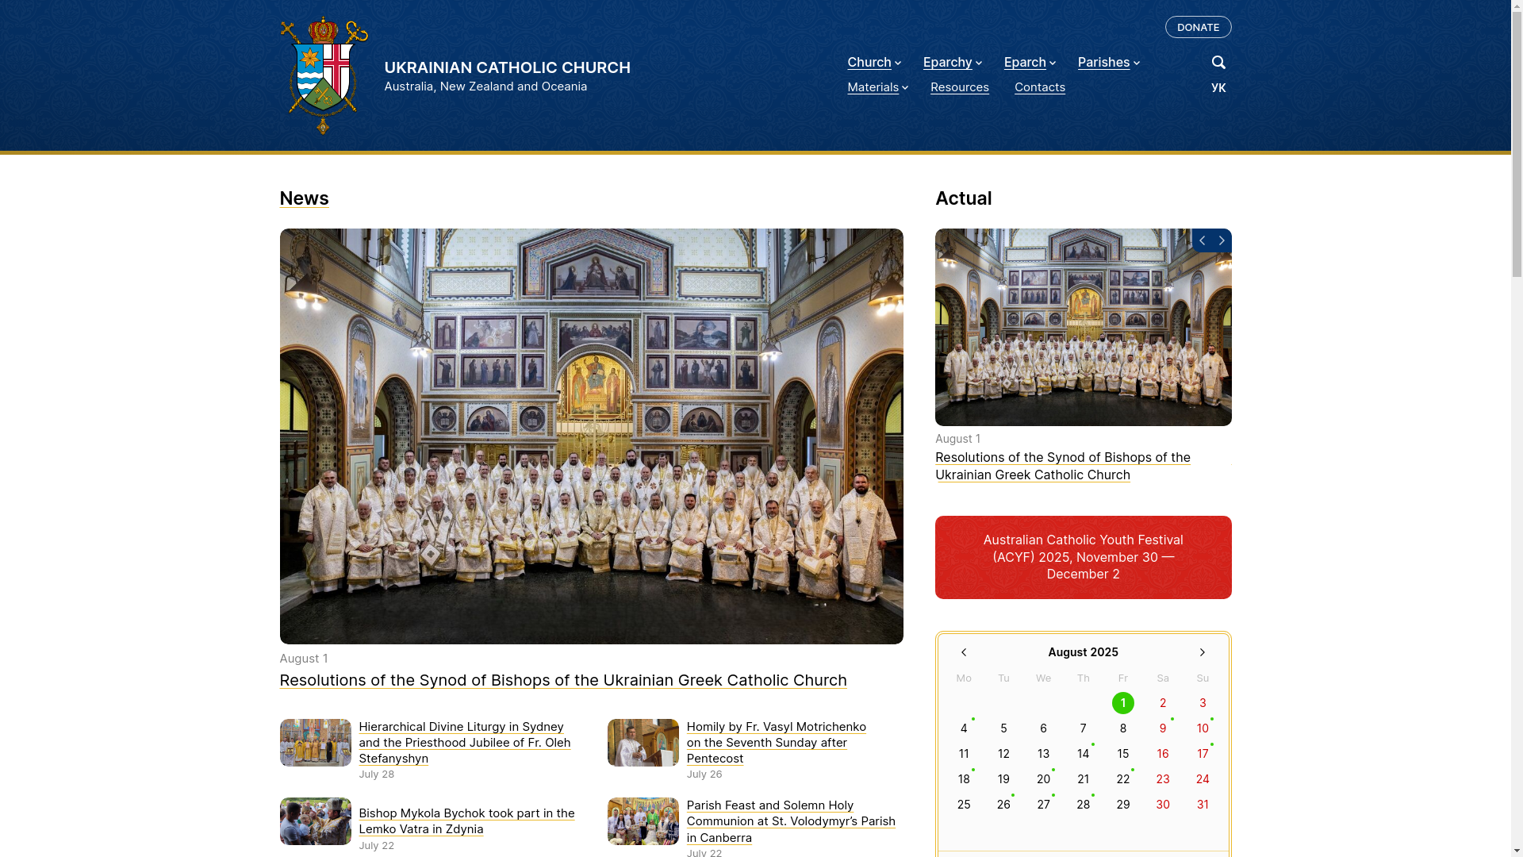1523x857 pixels.
Task: Go to next month in calendar
Action: click(1203, 652)
